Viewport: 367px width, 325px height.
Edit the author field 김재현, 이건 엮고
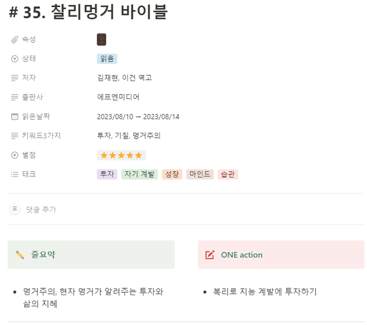124,78
